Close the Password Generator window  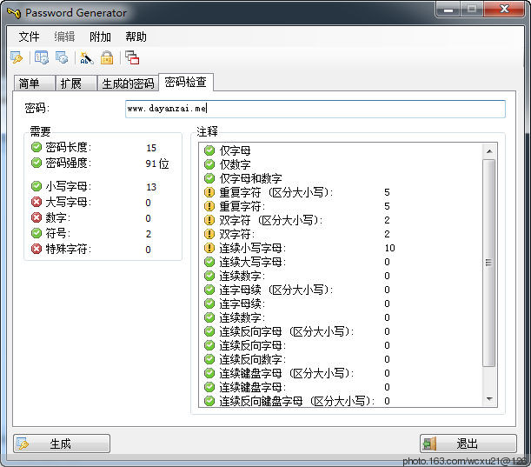504,10
